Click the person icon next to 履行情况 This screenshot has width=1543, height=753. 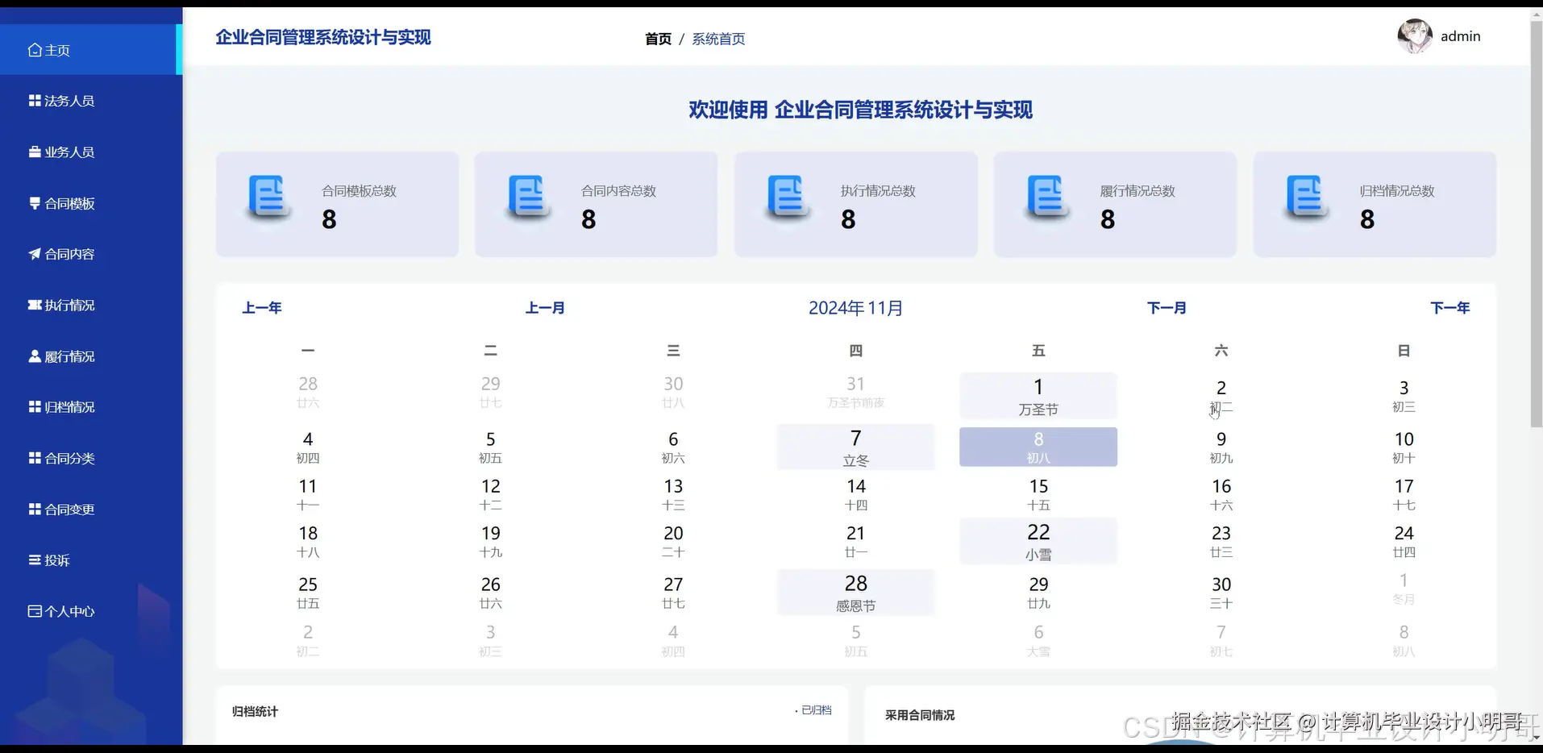click(34, 356)
